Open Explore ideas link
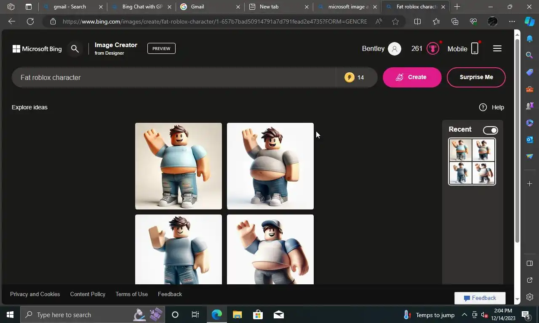 tap(29, 107)
